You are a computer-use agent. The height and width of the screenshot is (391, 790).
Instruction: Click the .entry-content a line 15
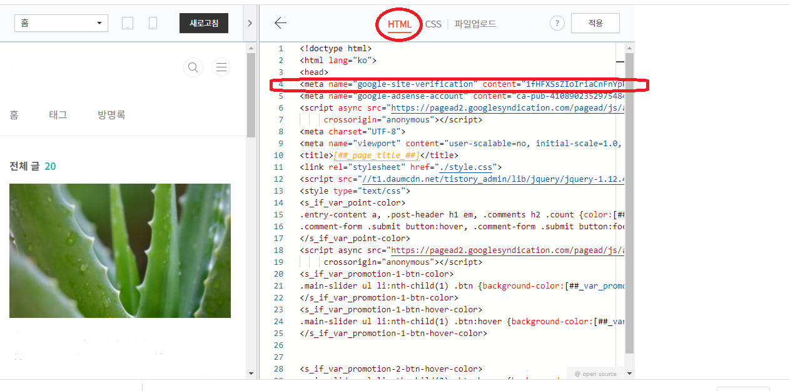click(x=462, y=214)
